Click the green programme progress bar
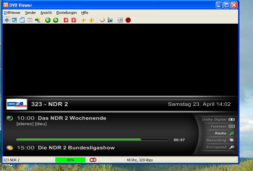Screen dimensions: 253x171 click(x=93, y=140)
